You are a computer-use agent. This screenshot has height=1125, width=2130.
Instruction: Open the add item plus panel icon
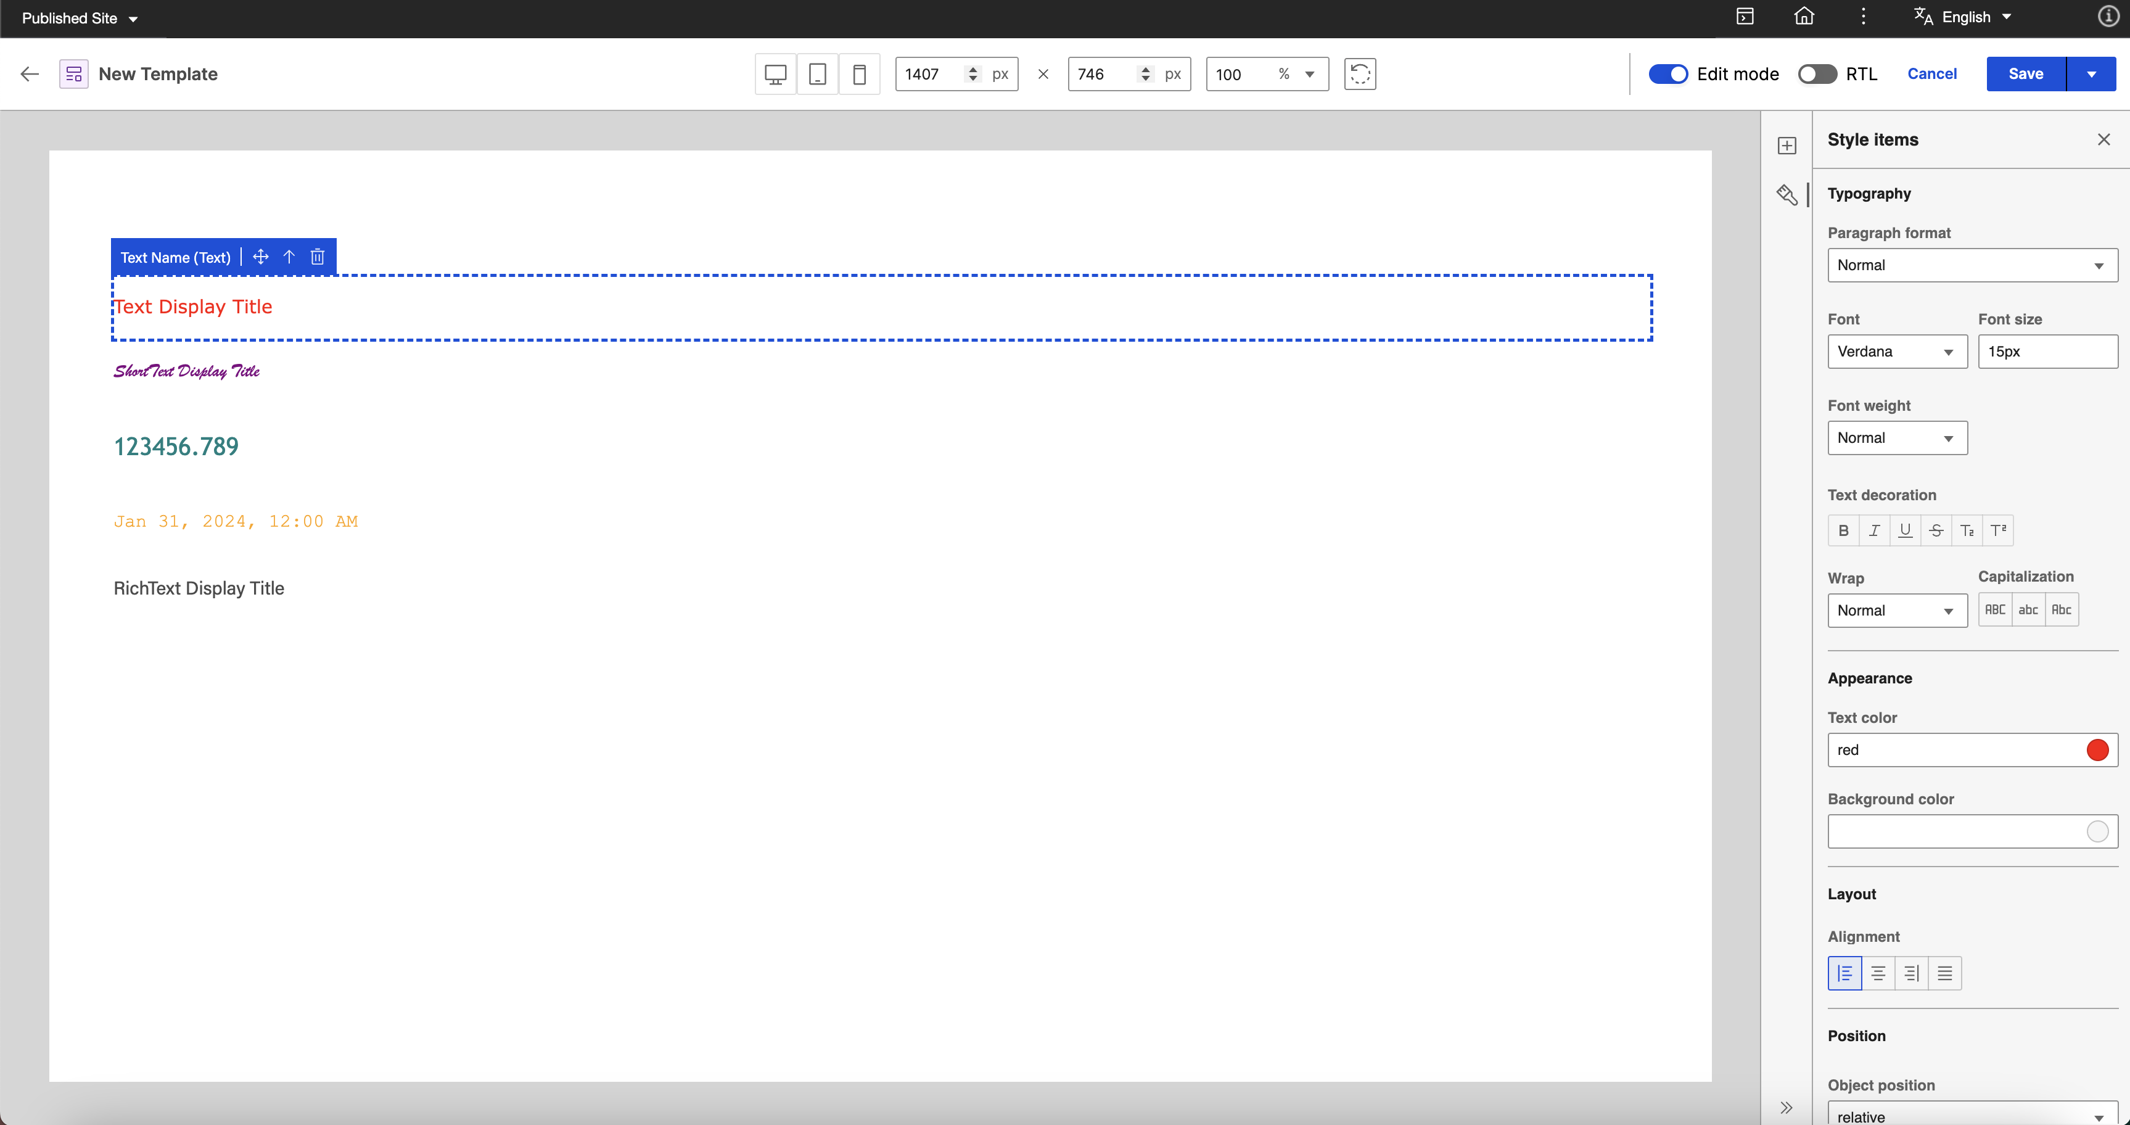coord(1787,146)
